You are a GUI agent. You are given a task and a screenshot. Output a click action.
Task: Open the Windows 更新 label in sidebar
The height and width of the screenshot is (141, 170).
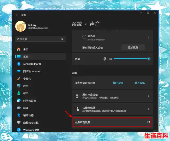point(31,130)
